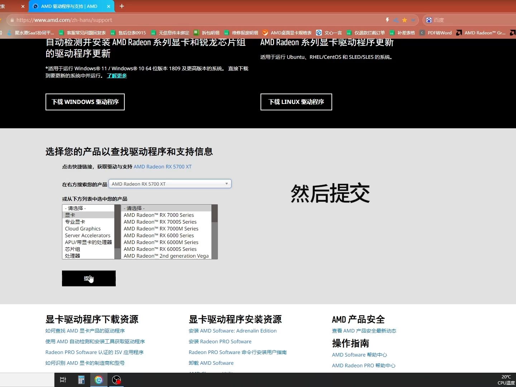Viewport: 516px width, 387px height.
Task: Click the series list scrollbar thumb
Action: 215,213
